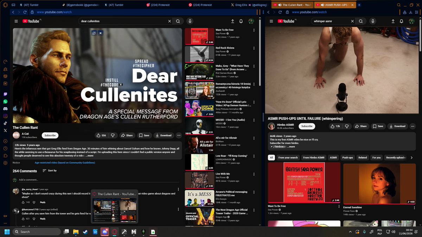
Task: Mute audio on The Cullen Rant tab
Action: point(280,5)
